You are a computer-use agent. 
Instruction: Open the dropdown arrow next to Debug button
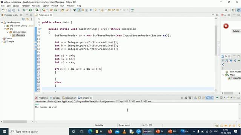(27, 10)
